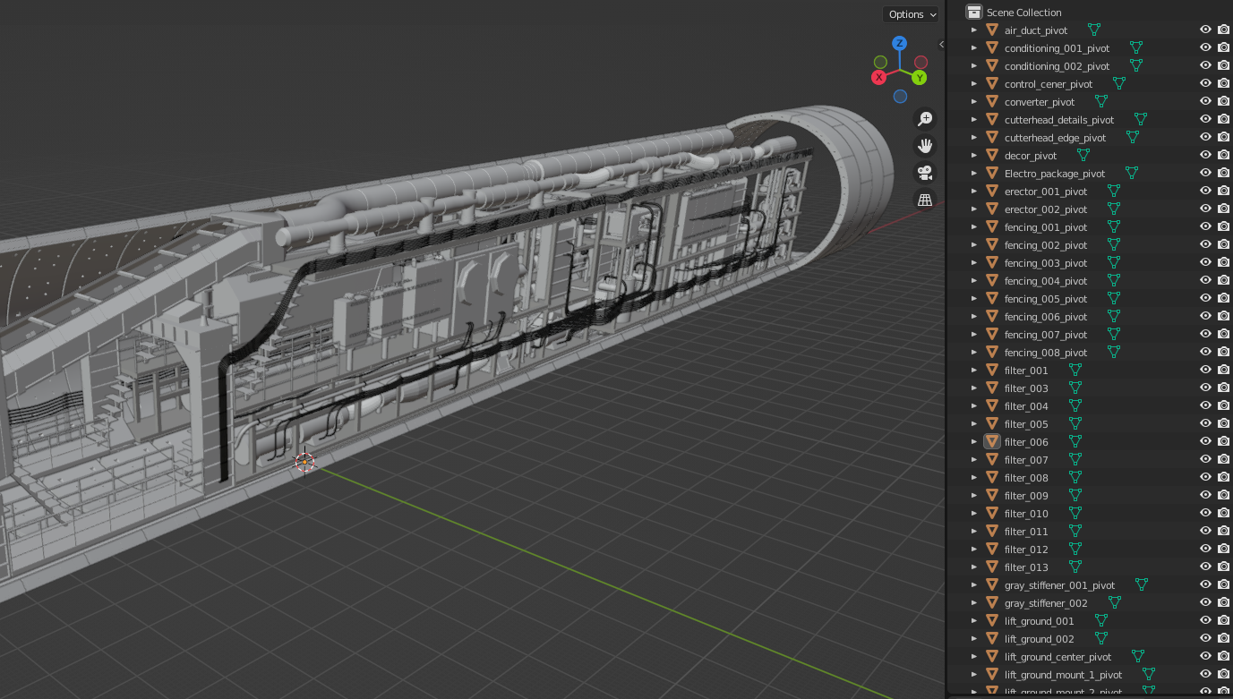Toggle orthographic view with the grid icon
This screenshot has width=1233, height=699.
(925, 199)
